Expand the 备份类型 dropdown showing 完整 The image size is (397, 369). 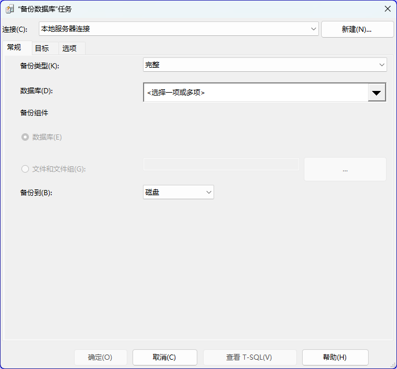[265, 65]
